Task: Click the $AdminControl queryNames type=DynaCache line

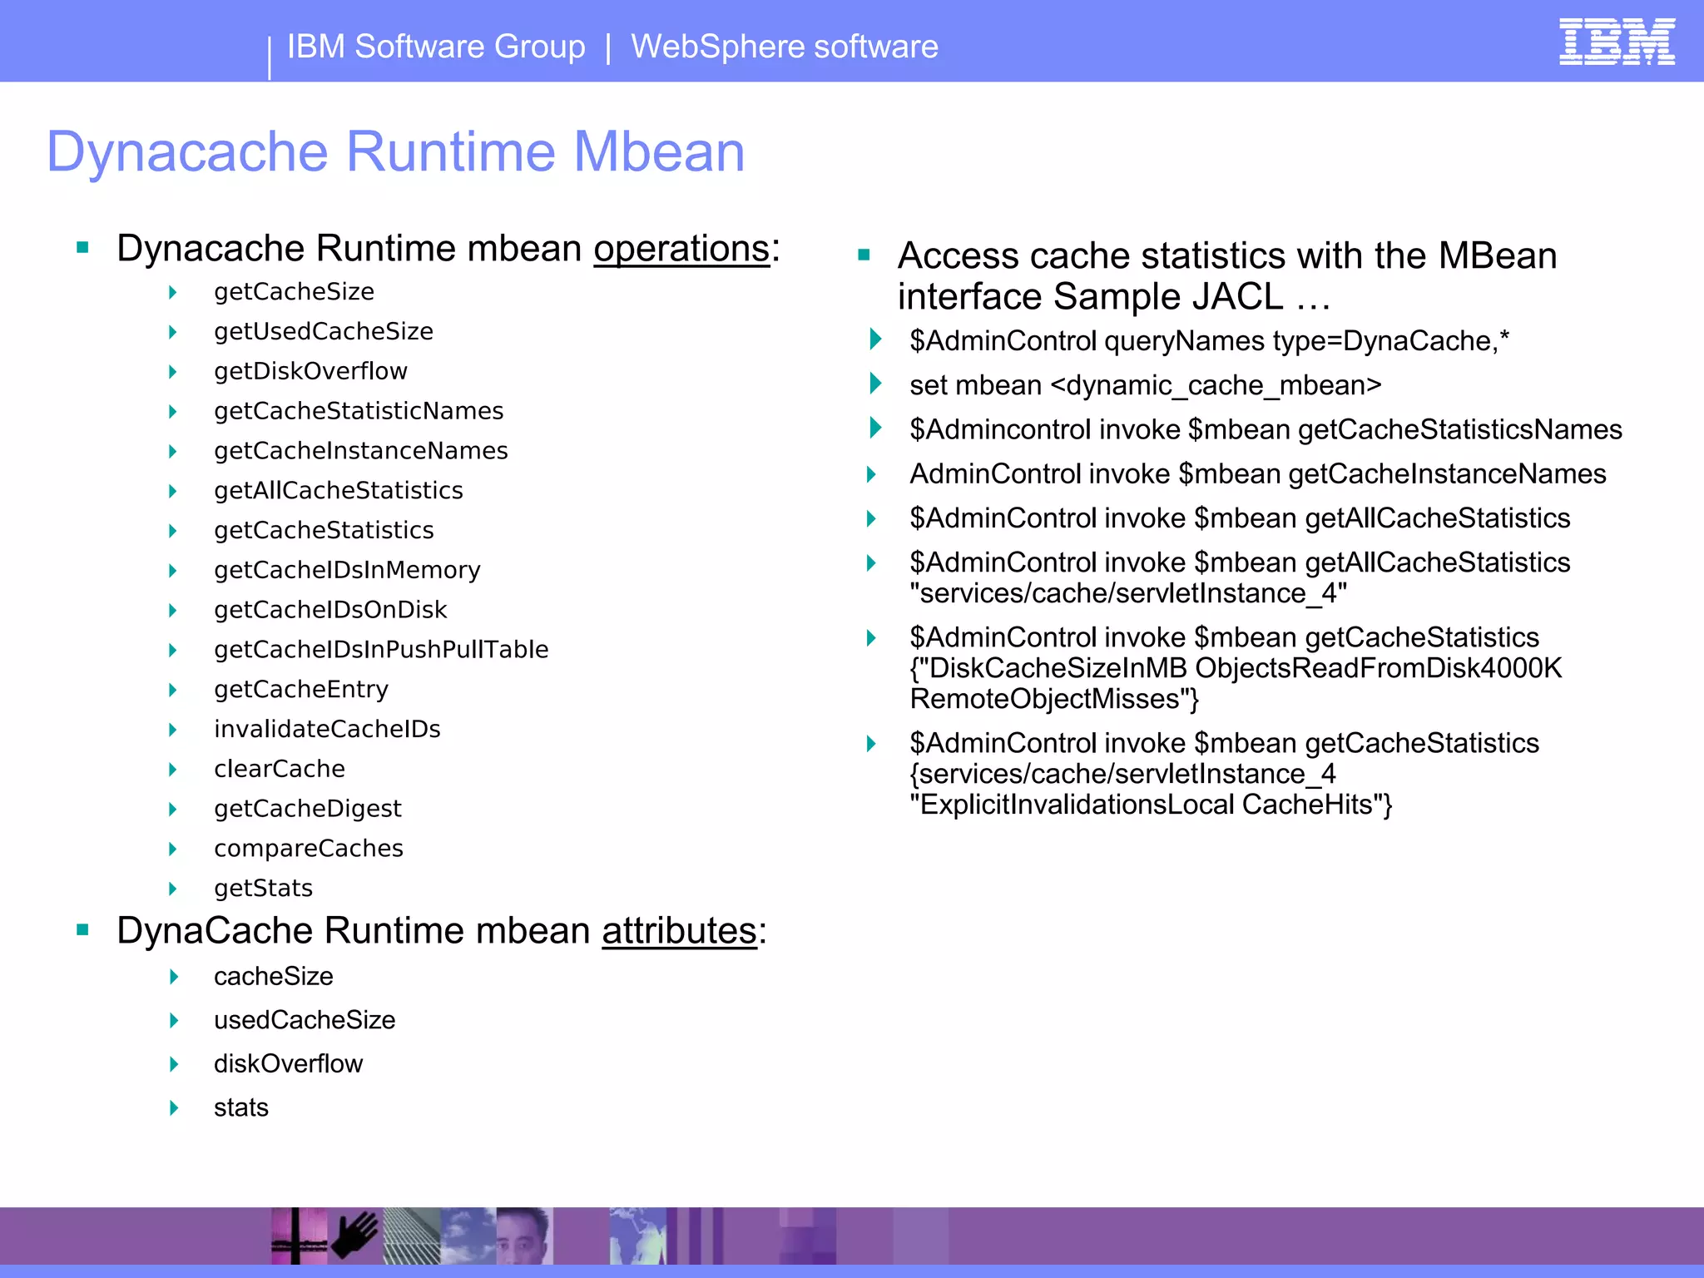Action: (x=1209, y=341)
